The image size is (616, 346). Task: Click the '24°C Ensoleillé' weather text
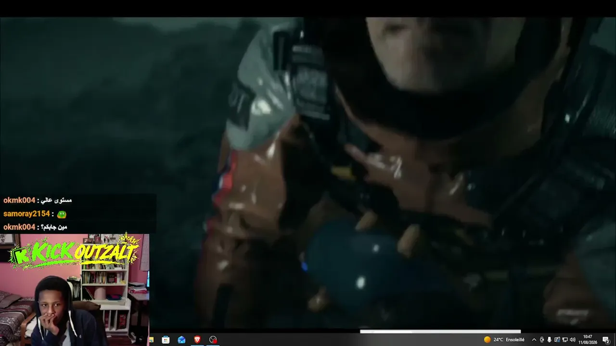point(509,340)
